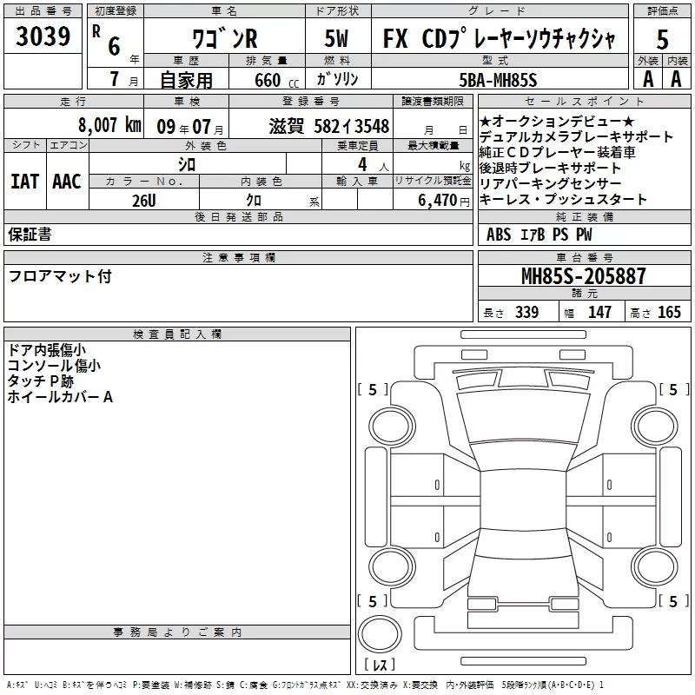Click the color number 26U
This screenshot has height=695, width=695.
[x=144, y=201]
